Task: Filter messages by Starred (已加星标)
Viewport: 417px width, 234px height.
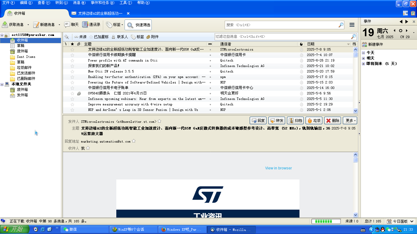Action: (x=99, y=37)
